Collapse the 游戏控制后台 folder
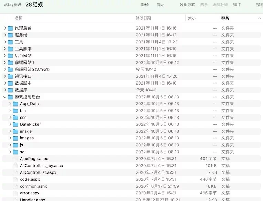The width and height of the screenshot is (263, 201). point(5,97)
